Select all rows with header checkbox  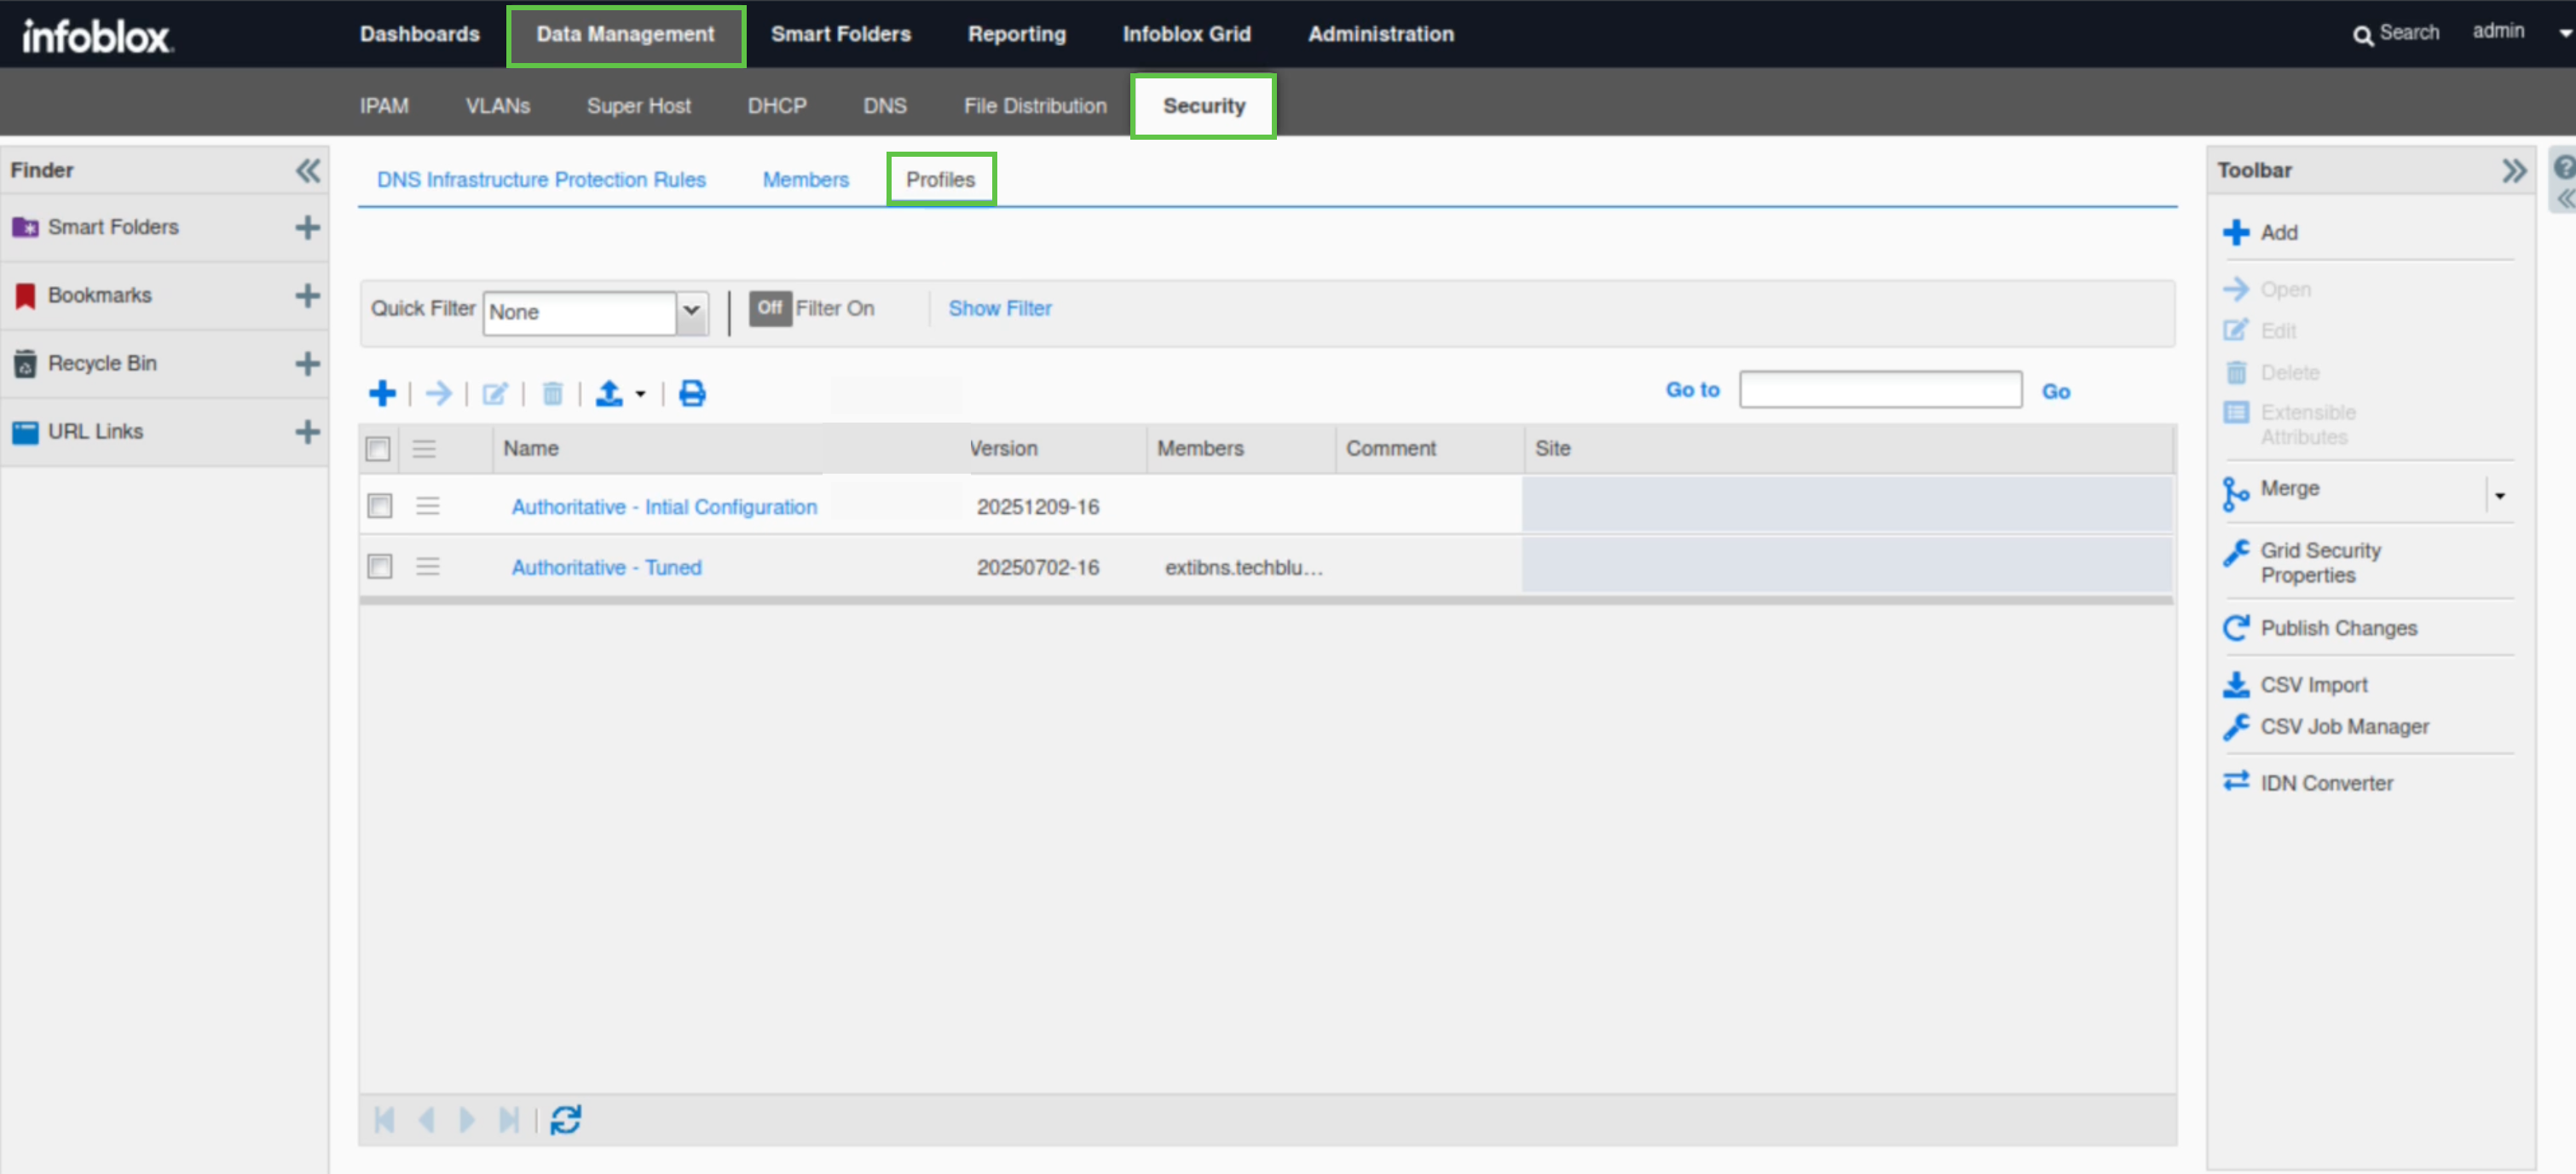point(378,450)
